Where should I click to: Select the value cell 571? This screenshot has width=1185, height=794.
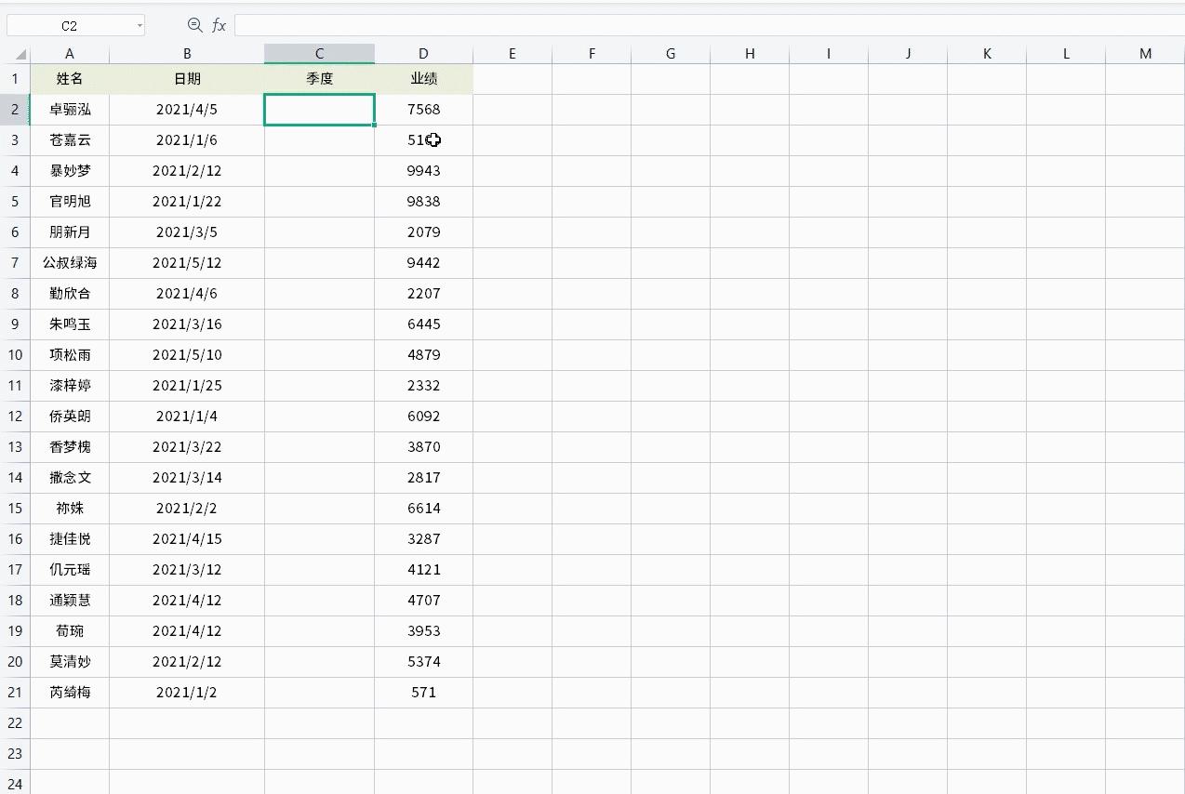424,693
